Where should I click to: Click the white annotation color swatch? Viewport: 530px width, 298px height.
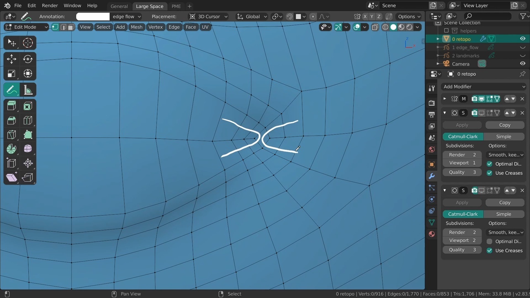click(x=93, y=17)
